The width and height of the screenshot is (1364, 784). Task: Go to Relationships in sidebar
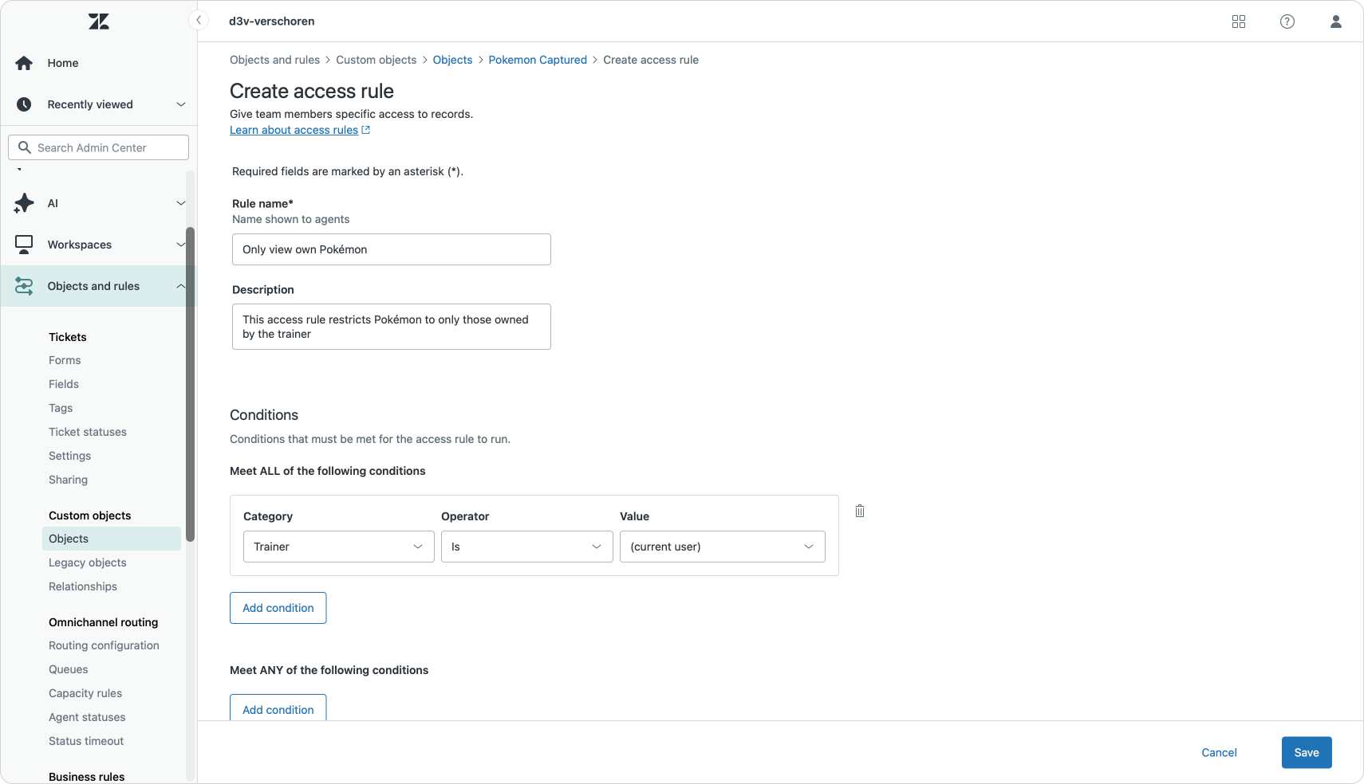coord(83,586)
